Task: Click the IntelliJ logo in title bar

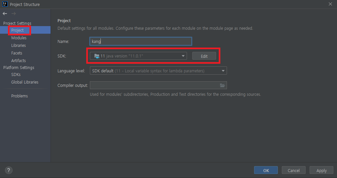Action: (x=5, y=4)
